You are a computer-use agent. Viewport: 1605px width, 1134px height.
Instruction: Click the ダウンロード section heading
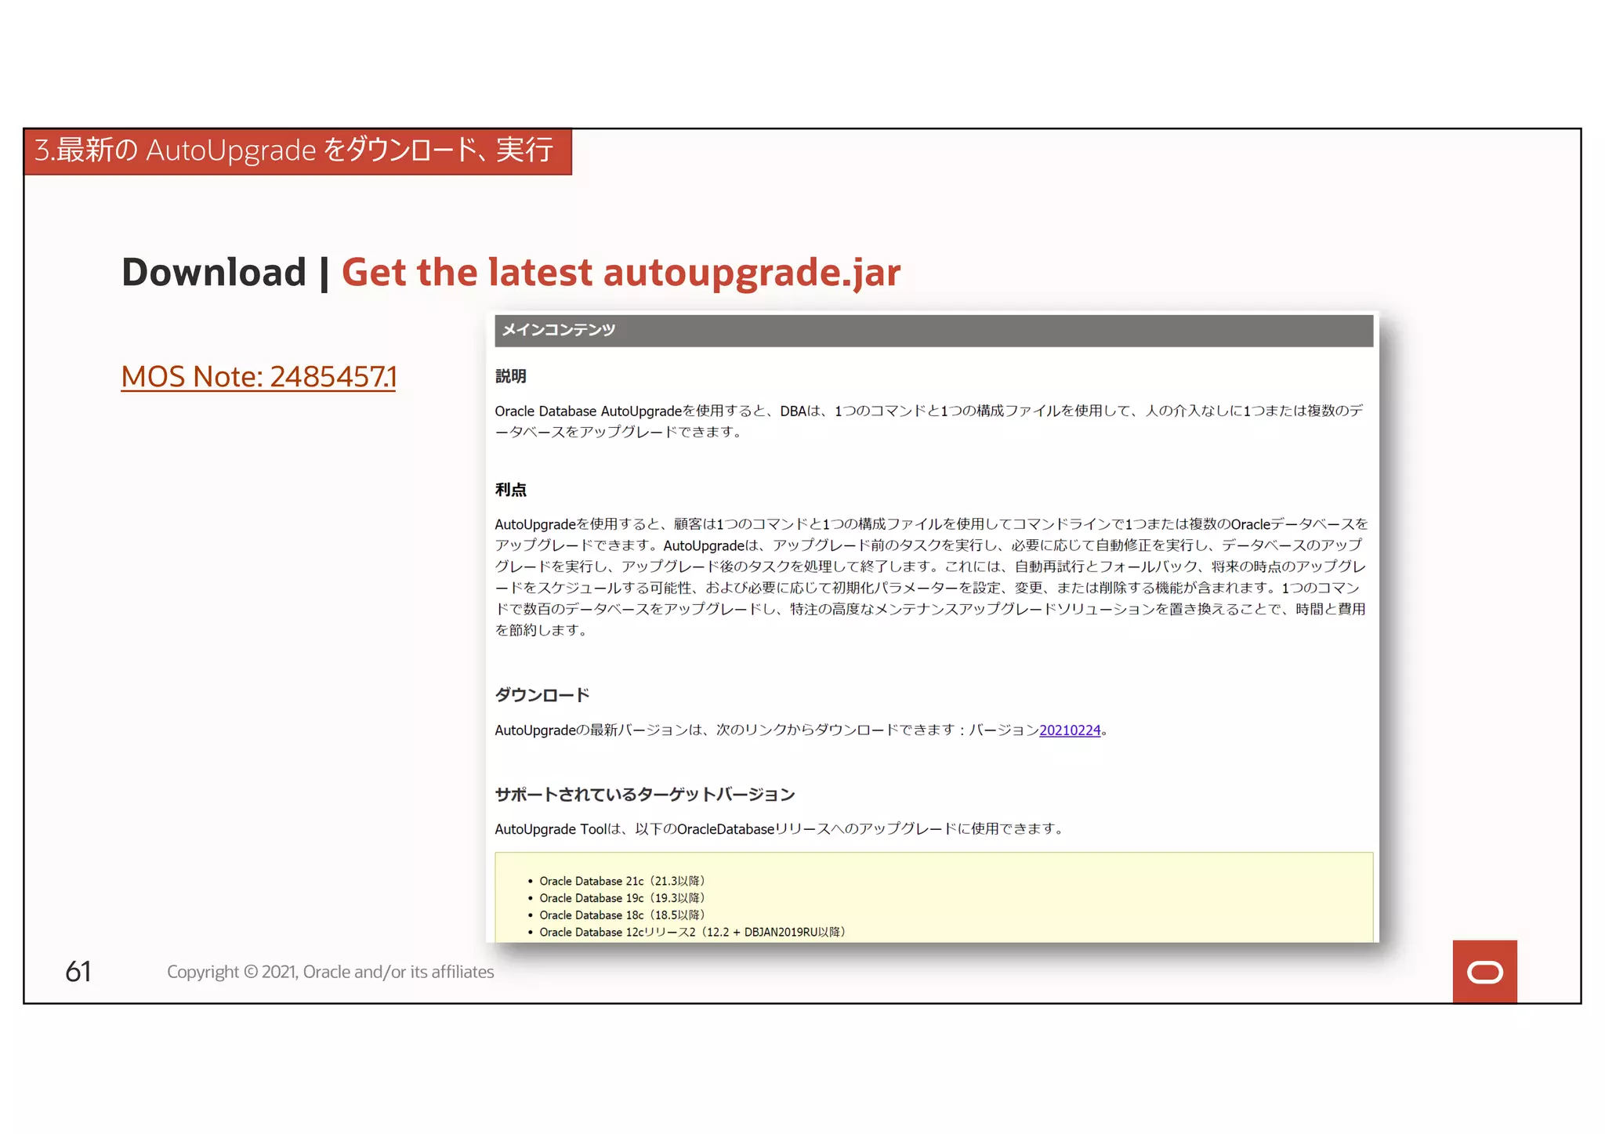tap(542, 695)
